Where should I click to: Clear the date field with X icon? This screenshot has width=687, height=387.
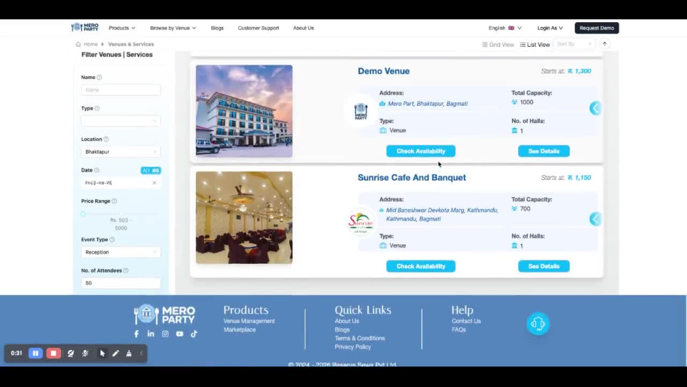coord(154,183)
